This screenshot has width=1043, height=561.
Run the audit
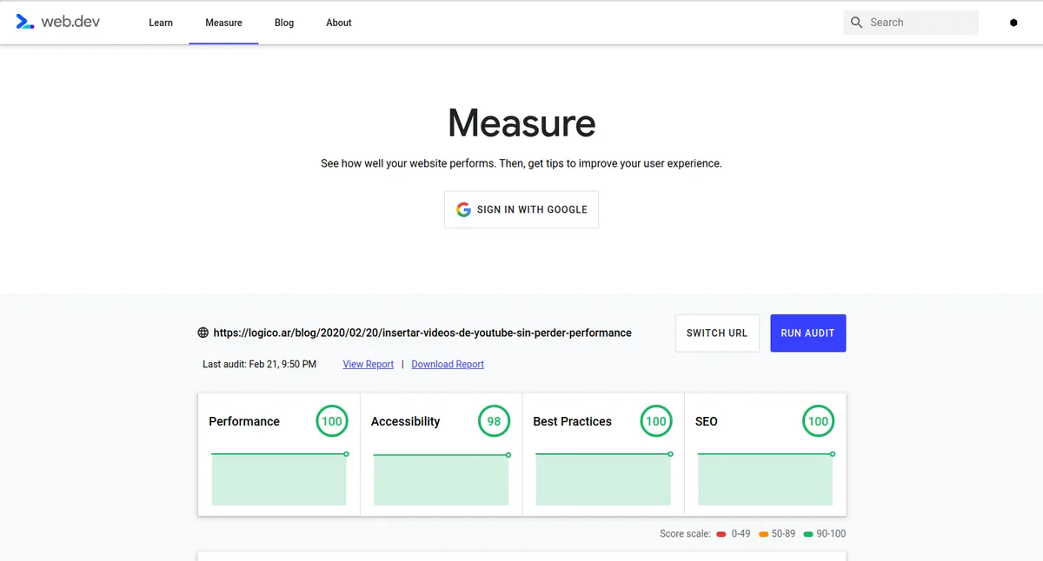[807, 333]
